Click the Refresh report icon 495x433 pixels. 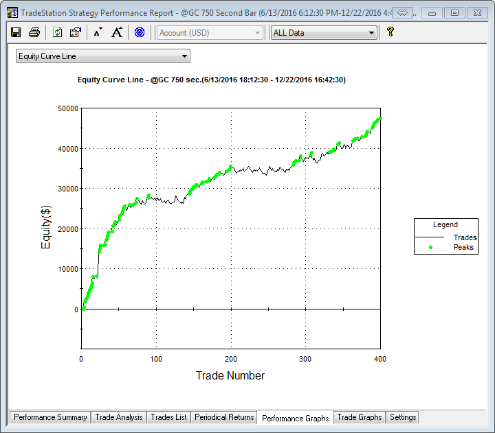(x=58, y=32)
